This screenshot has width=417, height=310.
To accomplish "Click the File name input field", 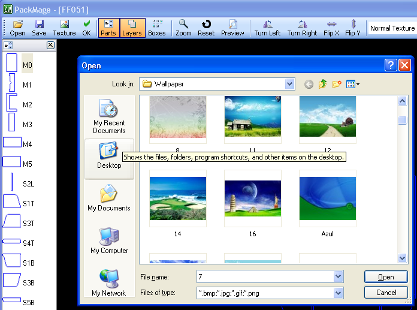I will coord(265,277).
